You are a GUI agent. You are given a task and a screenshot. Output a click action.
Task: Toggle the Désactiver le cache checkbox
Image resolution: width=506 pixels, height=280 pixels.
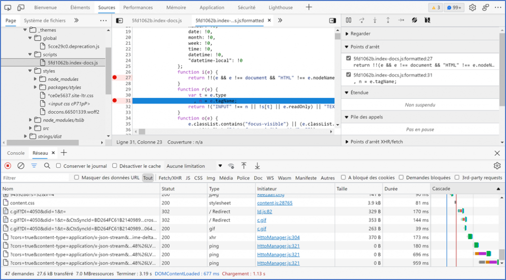click(x=115, y=166)
